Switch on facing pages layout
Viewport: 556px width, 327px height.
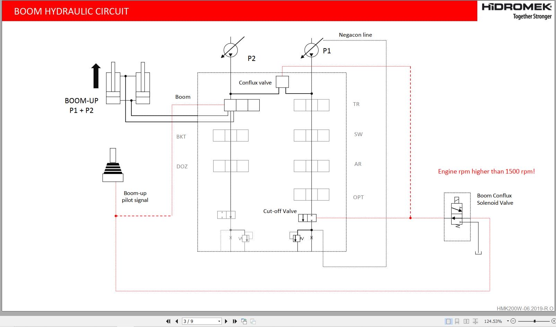click(x=467, y=321)
